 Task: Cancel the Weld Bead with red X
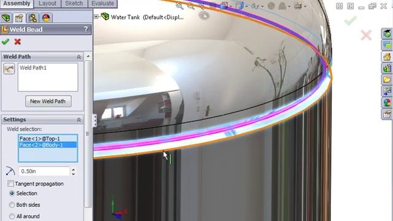coord(17,42)
